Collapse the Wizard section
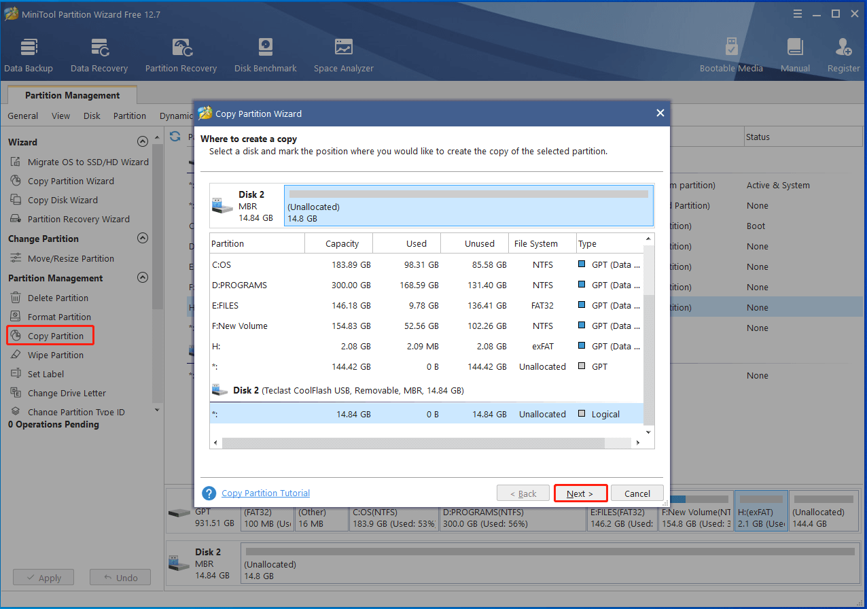The width and height of the screenshot is (867, 609). pos(143,142)
